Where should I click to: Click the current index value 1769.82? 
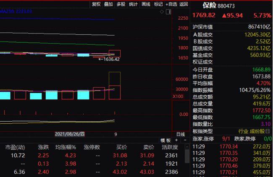[204, 15]
